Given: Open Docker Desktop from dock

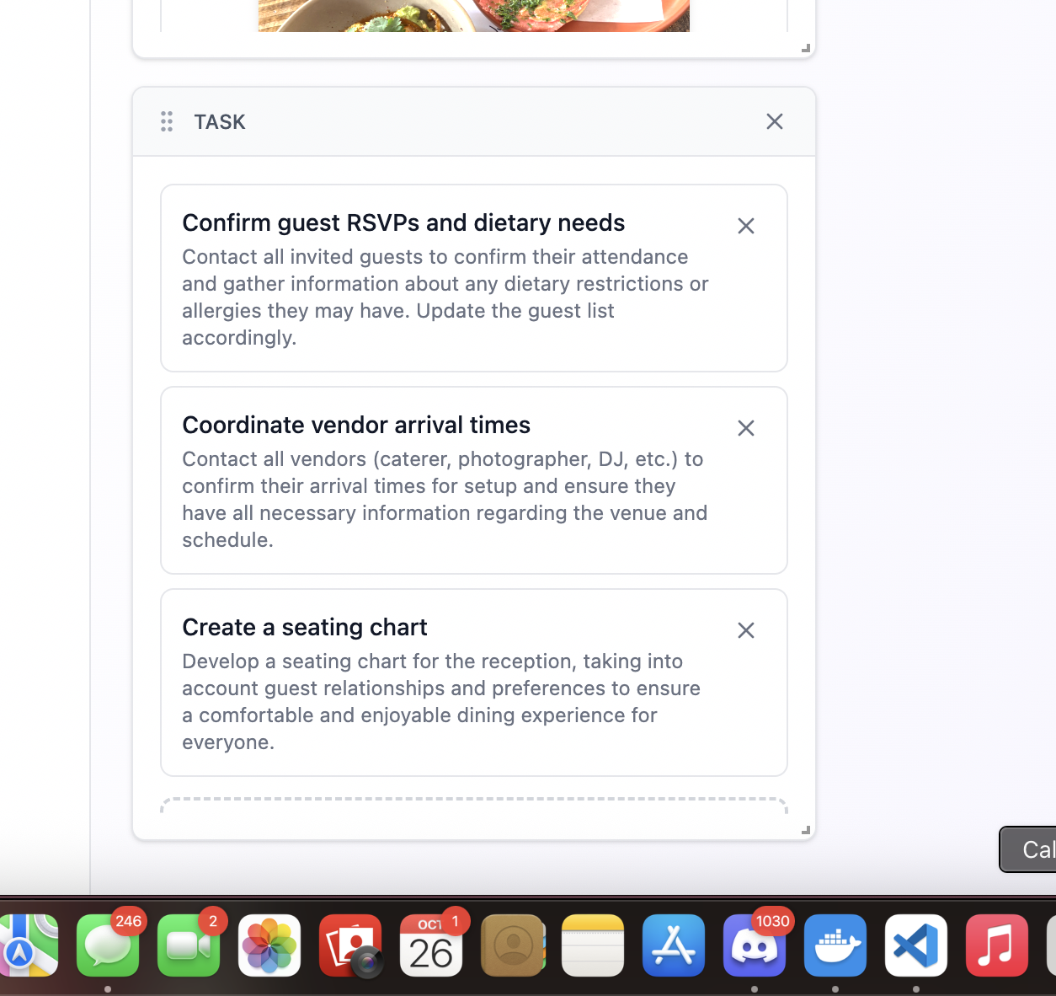Looking at the screenshot, I should coord(835,945).
